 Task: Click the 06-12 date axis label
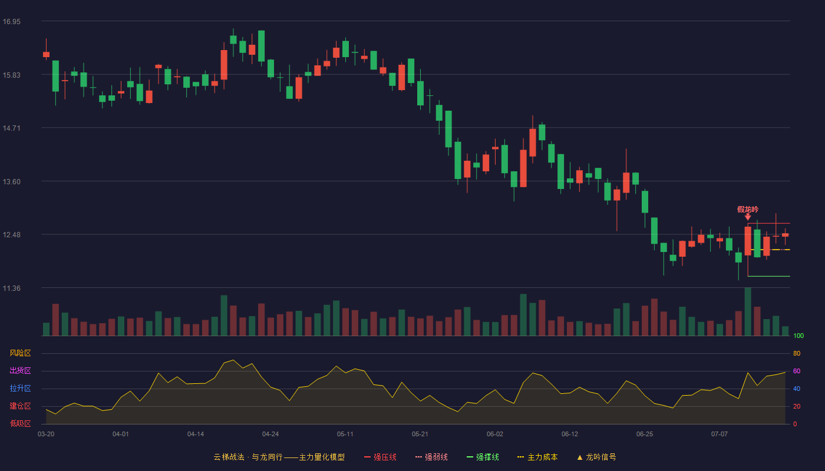[570, 434]
